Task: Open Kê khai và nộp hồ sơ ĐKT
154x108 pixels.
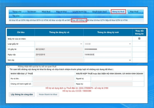Action: click(60, 20)
